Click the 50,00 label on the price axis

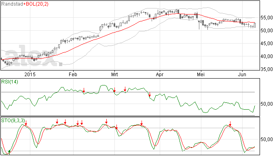click(266, 31)
